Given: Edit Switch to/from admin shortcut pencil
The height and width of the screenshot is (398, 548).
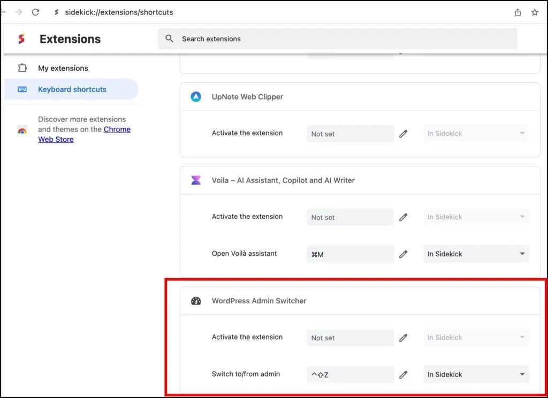Looking at the screenshot, I should click(404, 374).
